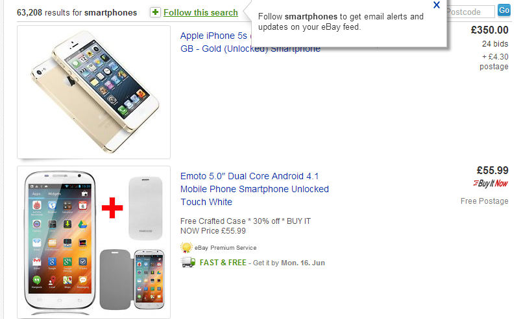
Task: Click the FAST & FREE delivery text
Action: click(x=223, y=263)
